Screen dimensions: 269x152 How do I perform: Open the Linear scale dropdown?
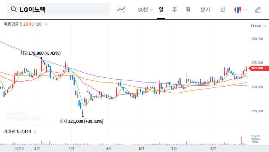point(258,26)
